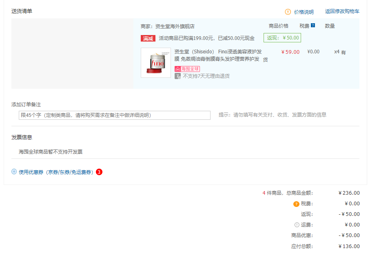This screenshot has height=255, width=368.
Task: Click the quantity x4 text
Action: (x=337, y=52)
